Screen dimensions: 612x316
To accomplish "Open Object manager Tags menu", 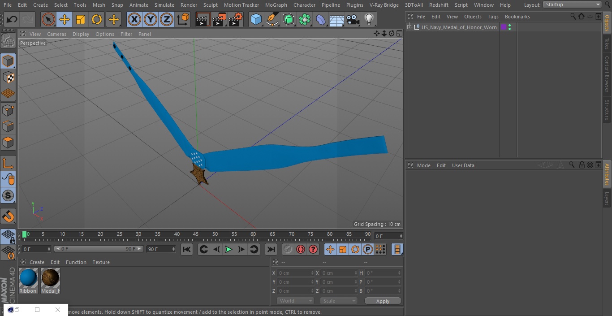I will tap(493, 17).
